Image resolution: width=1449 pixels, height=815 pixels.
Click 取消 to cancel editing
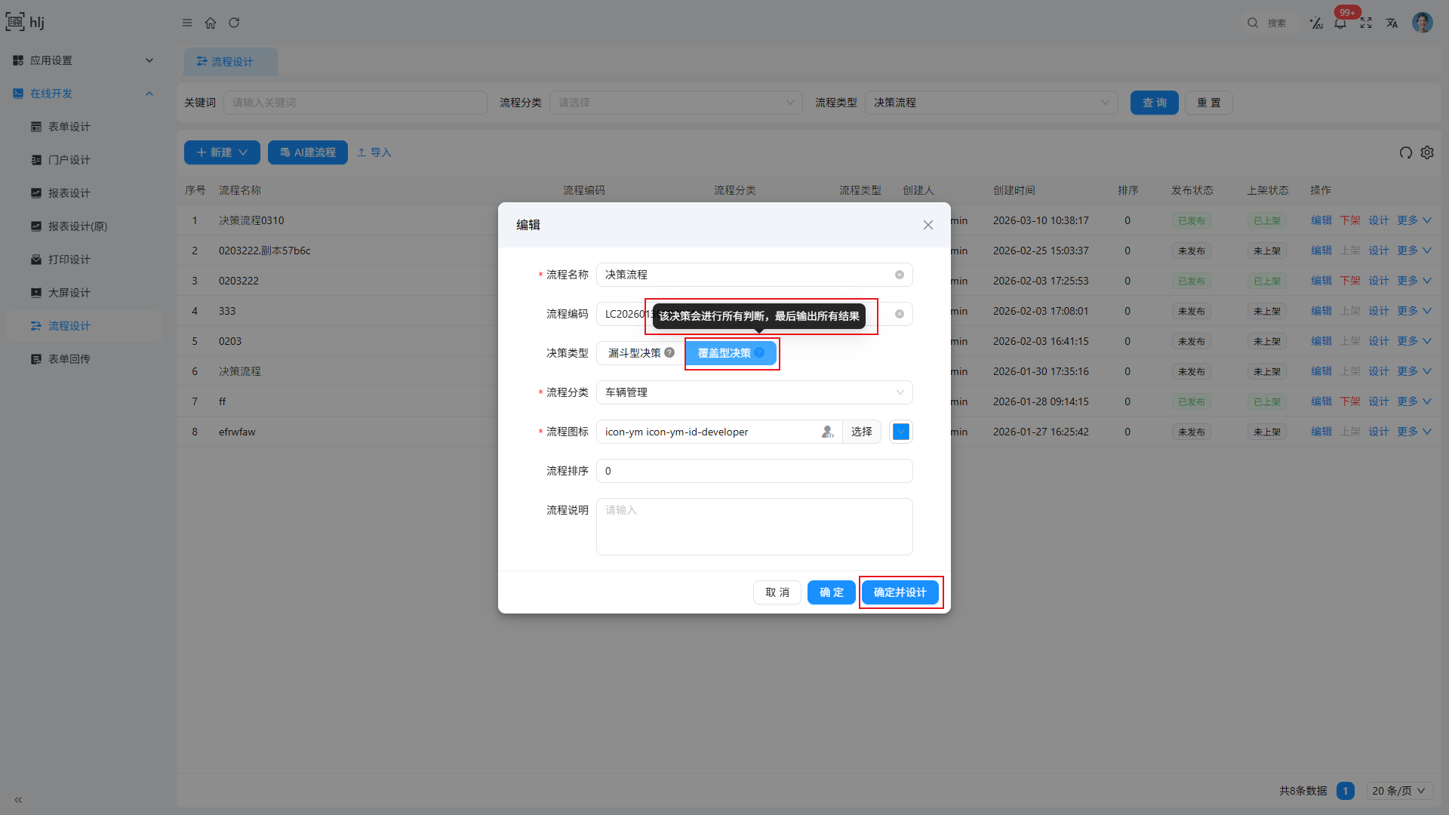(x=777, y=592)
